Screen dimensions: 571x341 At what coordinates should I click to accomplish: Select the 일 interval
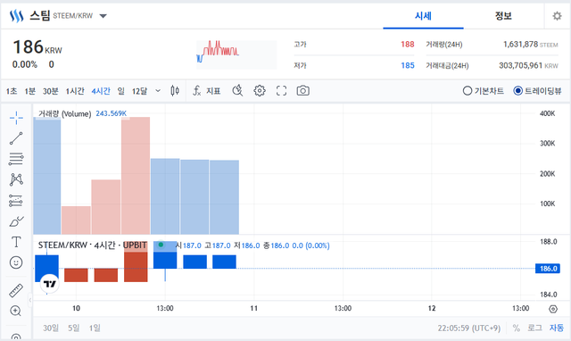point(121,91)
